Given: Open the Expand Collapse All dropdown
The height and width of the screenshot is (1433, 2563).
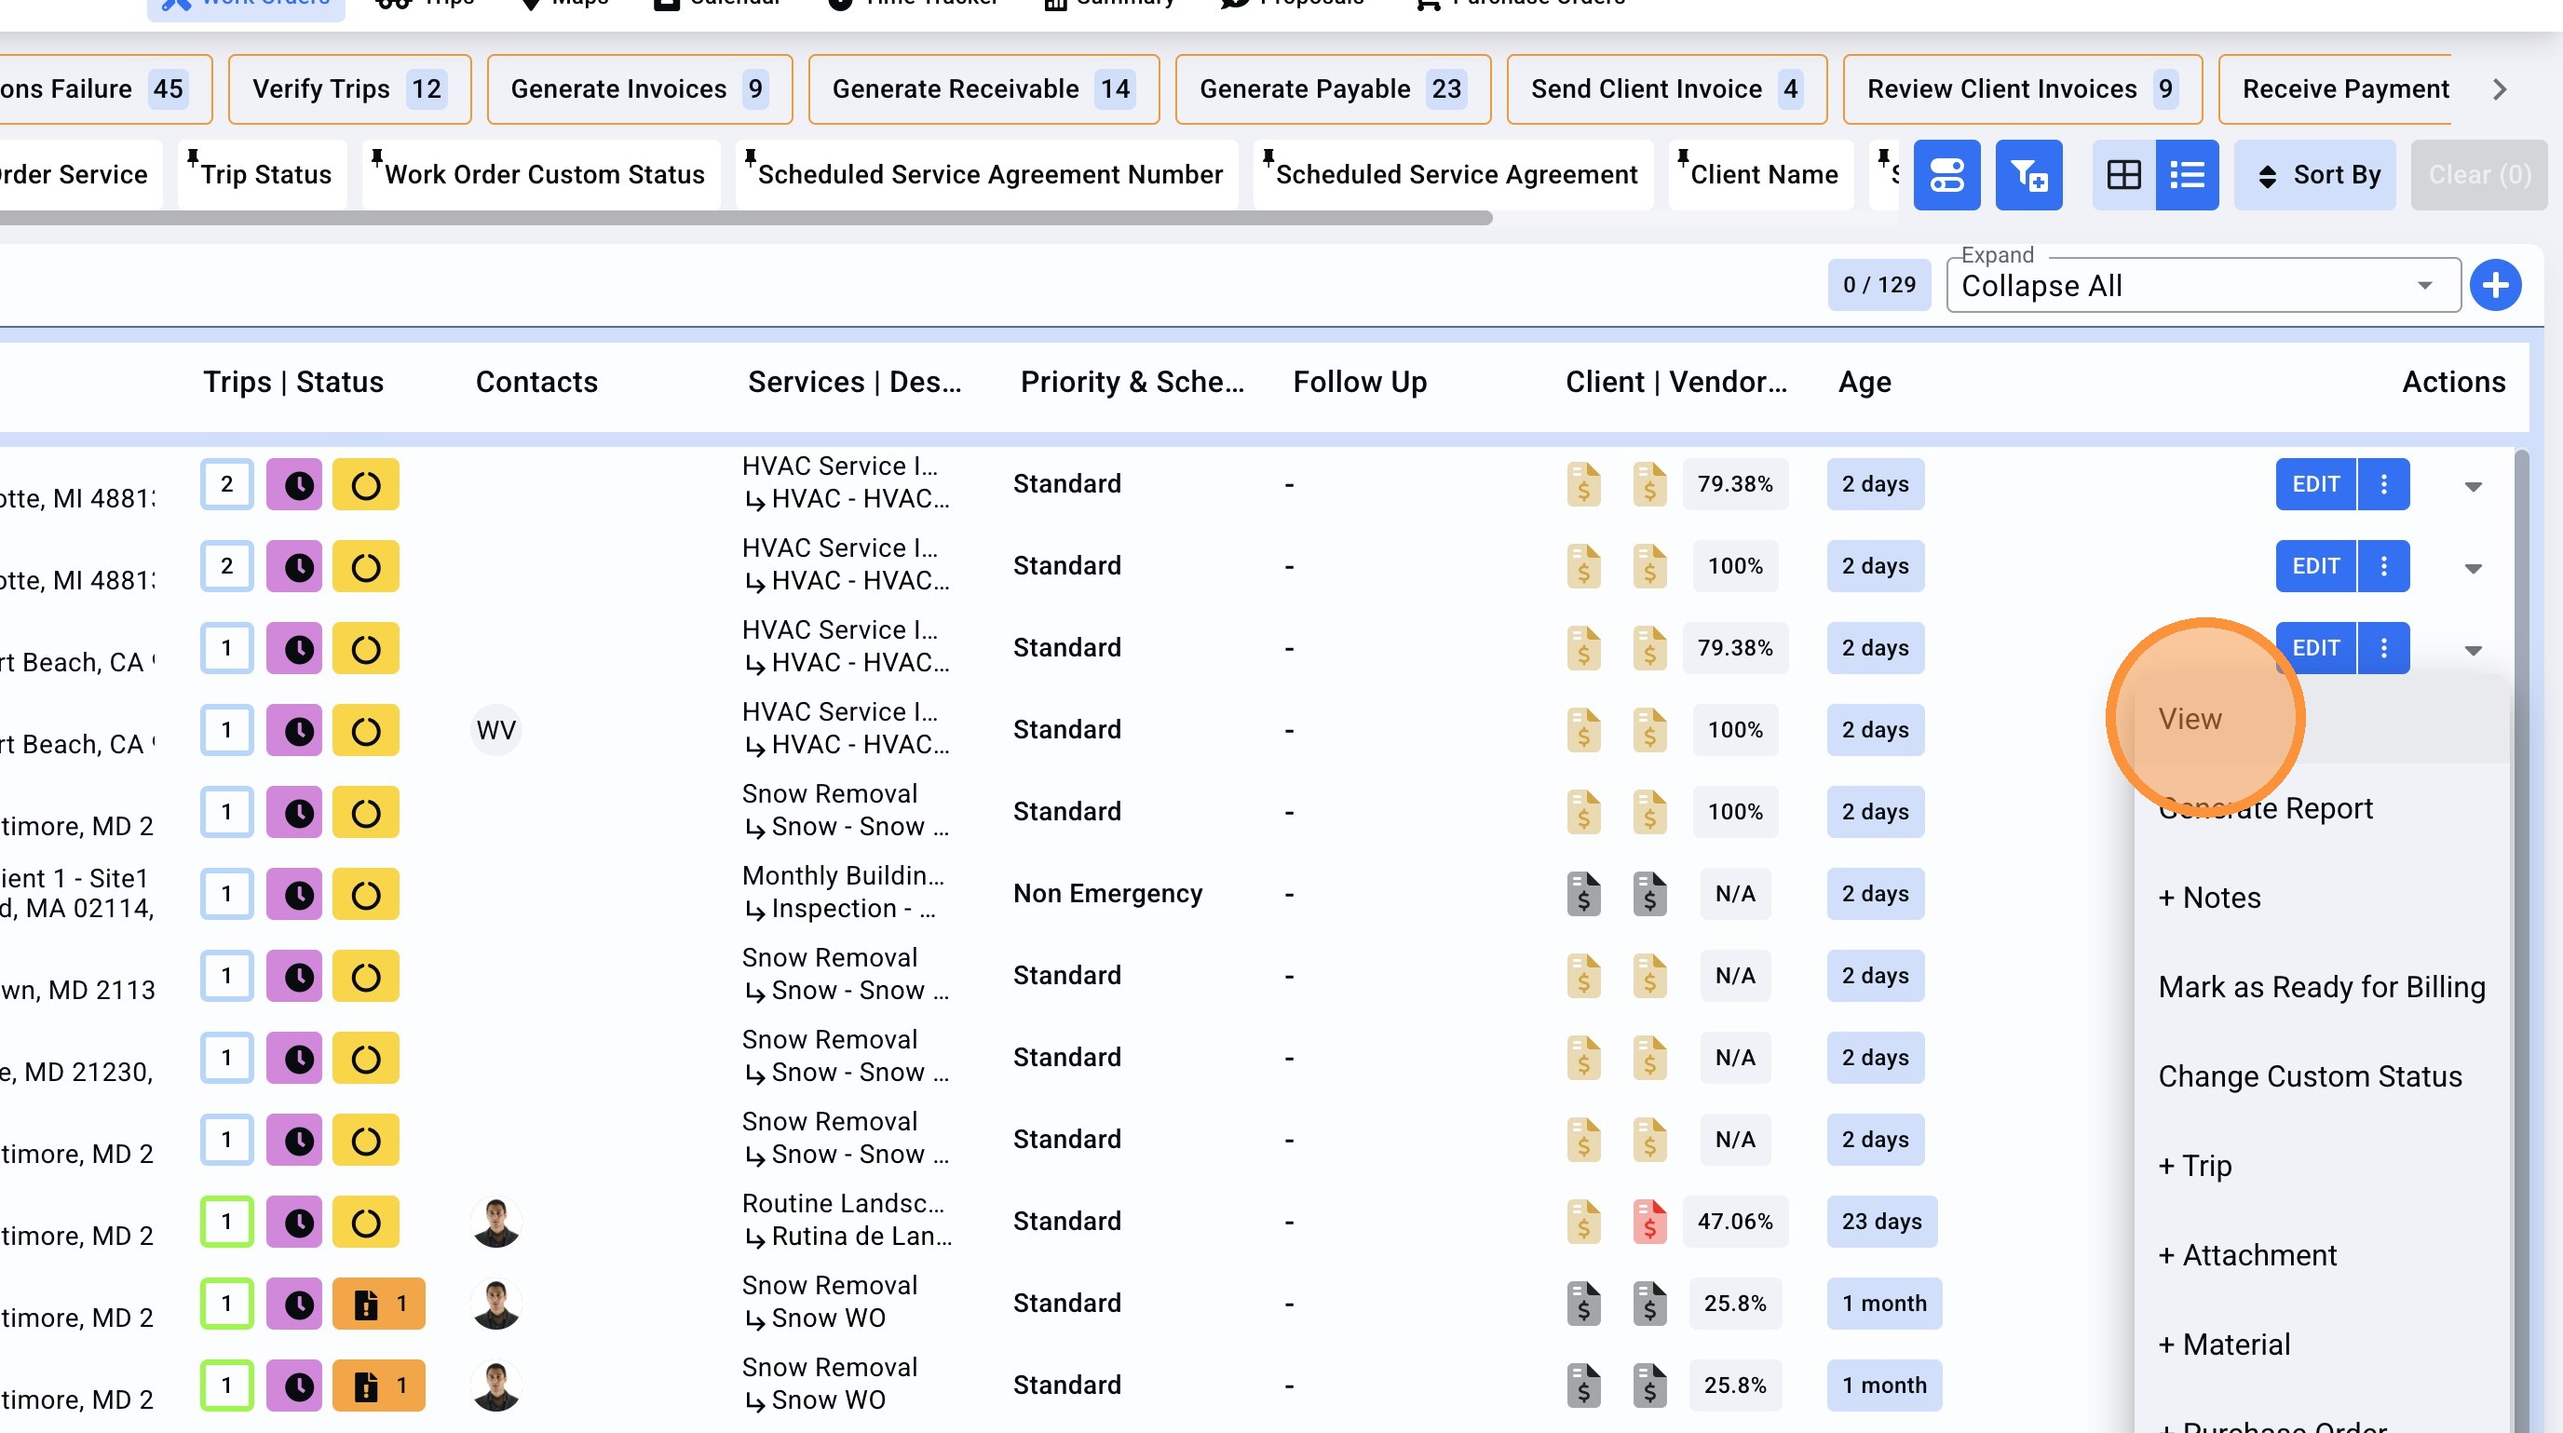Looking at the screenshot, I should pos(2202,287).
